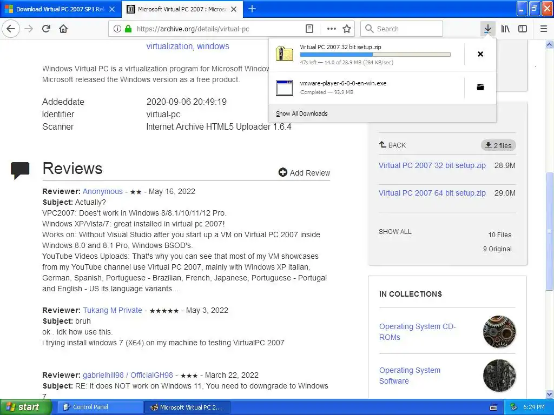Screen dimensions: 554x415
Task: Go back to the previous page
Action: [11, 29]
